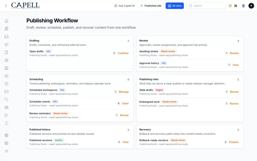Click View for Published versions

[x=126, y=142]
